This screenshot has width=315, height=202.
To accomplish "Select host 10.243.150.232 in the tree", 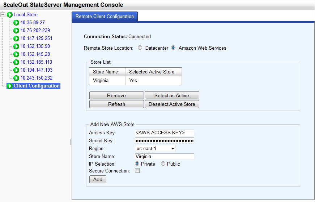I will pyautogui.click(x=37, y=78).
